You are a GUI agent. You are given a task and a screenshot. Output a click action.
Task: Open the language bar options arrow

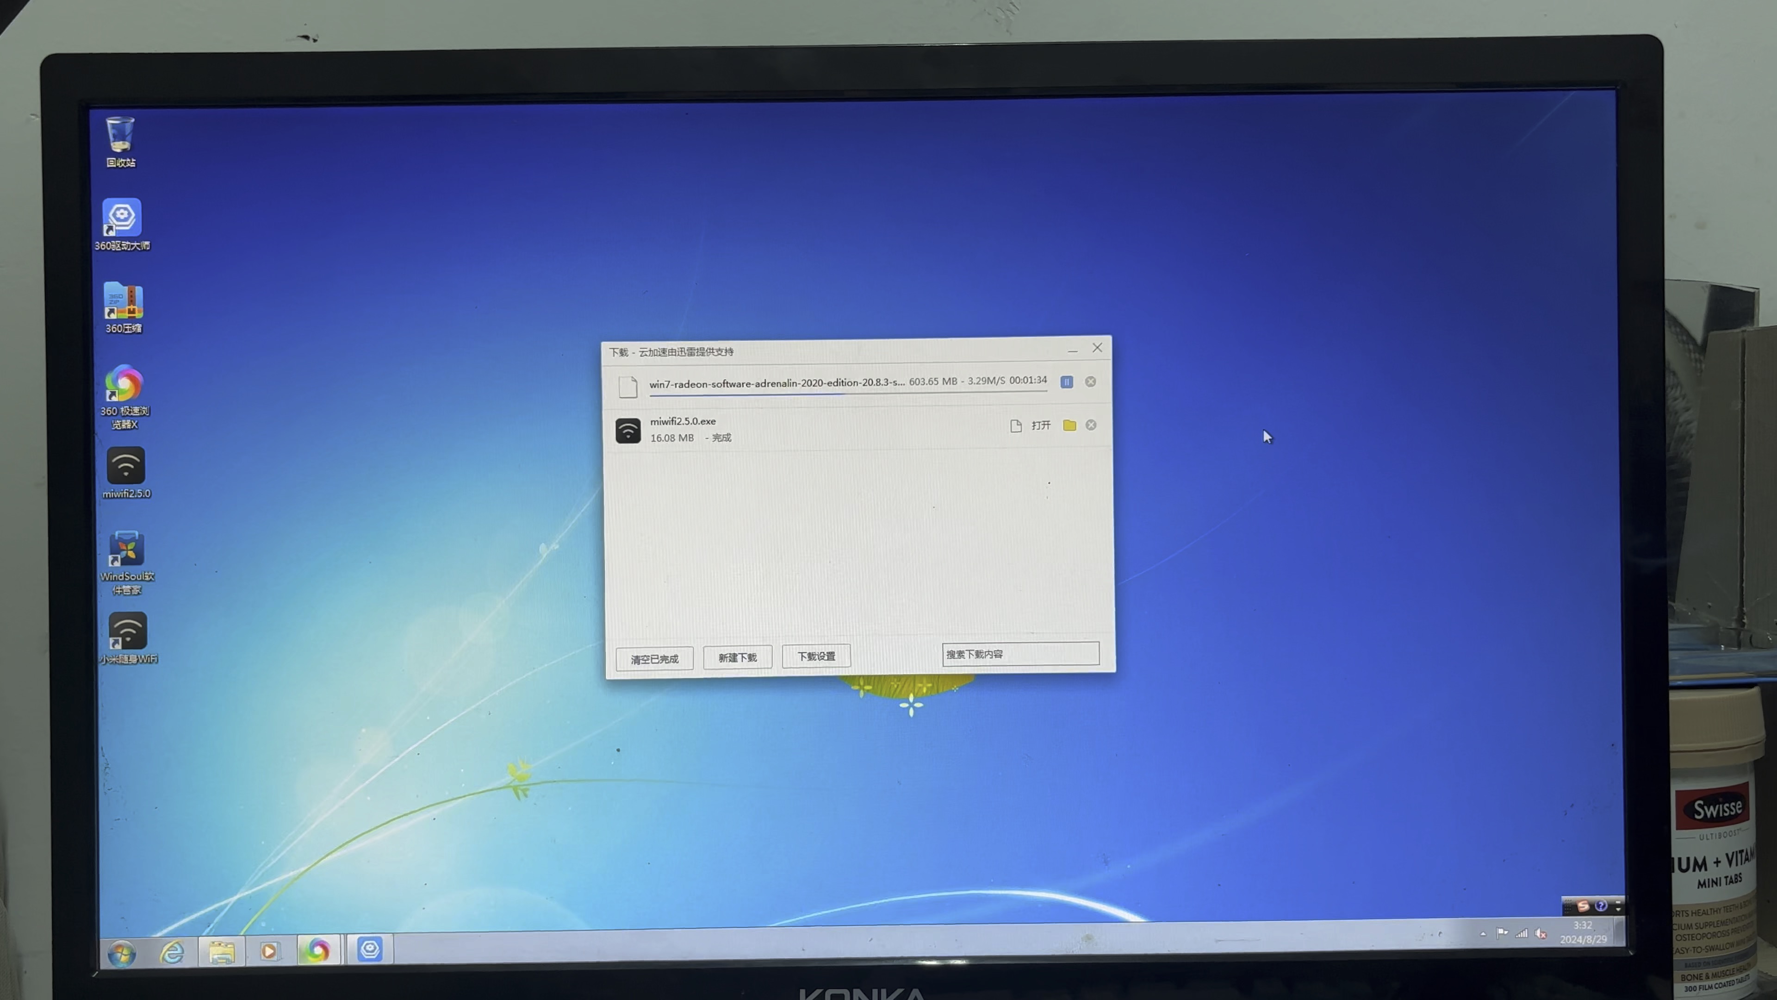pos(1618,910)
